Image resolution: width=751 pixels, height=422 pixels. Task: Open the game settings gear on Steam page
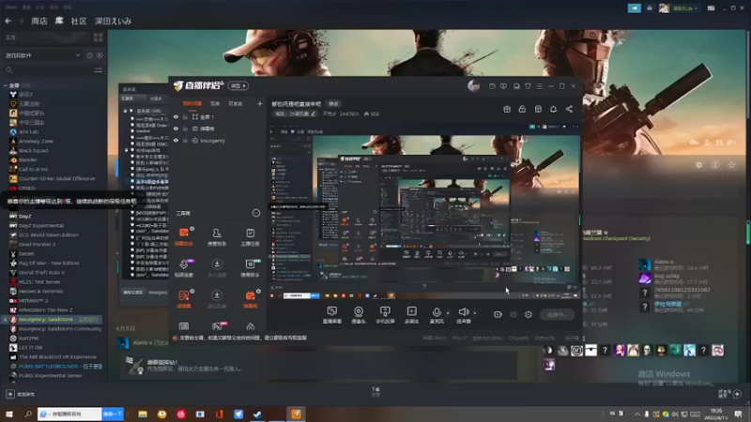[698, 165]
